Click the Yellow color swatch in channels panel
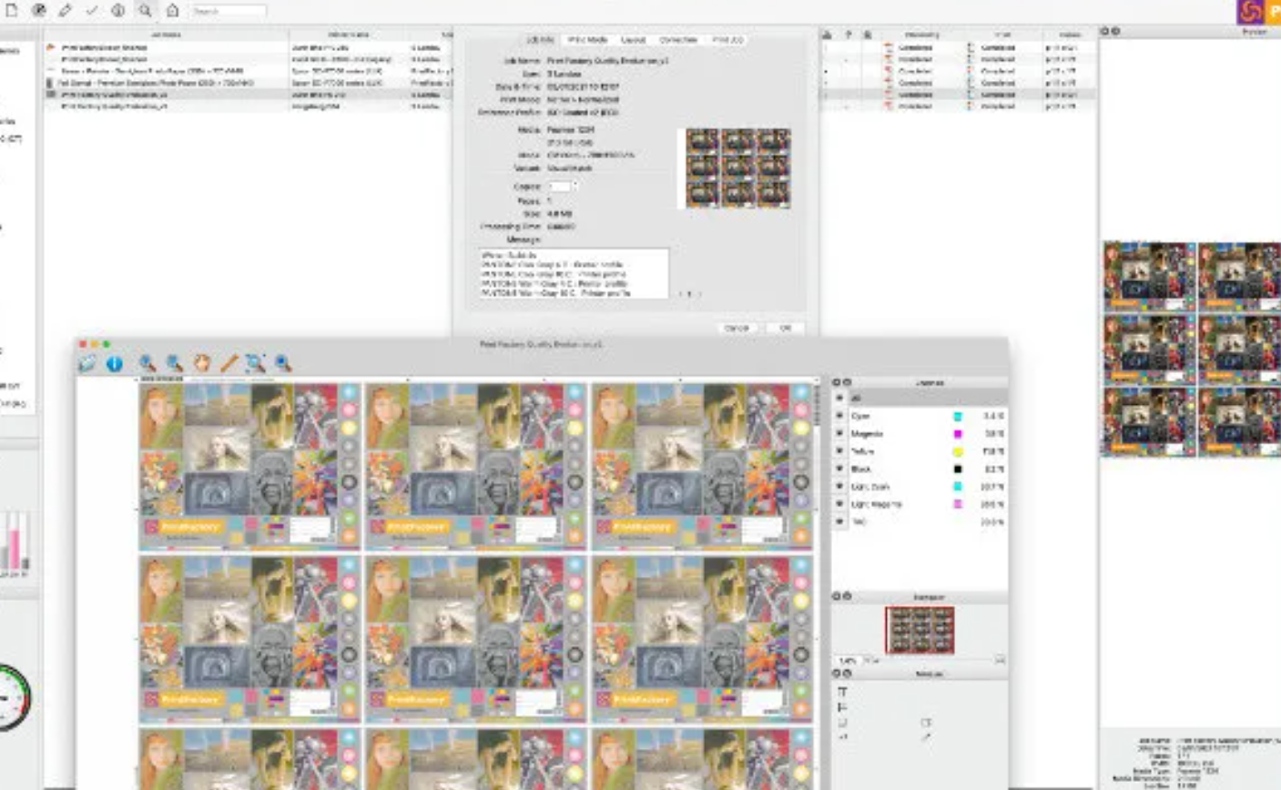 pos(958,451)
